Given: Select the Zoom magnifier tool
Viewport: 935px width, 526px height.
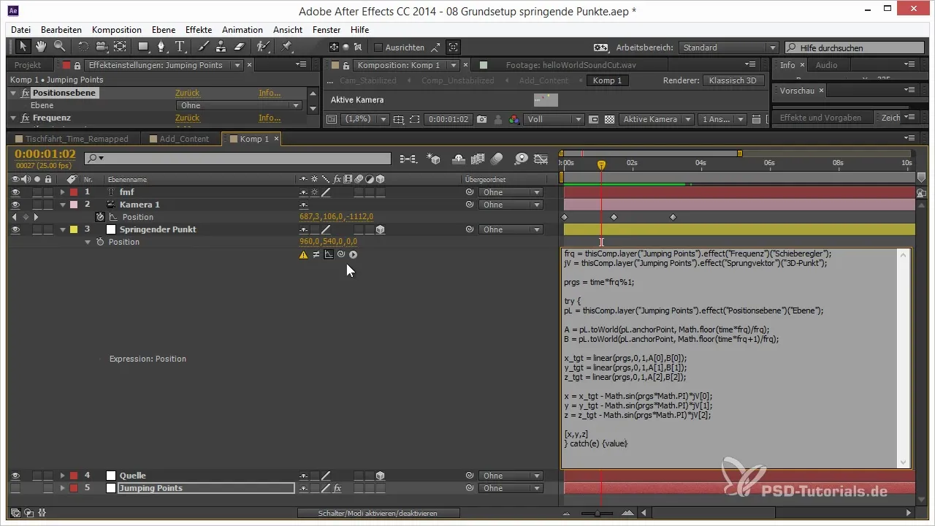Looking at the screenshot, I should point(58,47).
